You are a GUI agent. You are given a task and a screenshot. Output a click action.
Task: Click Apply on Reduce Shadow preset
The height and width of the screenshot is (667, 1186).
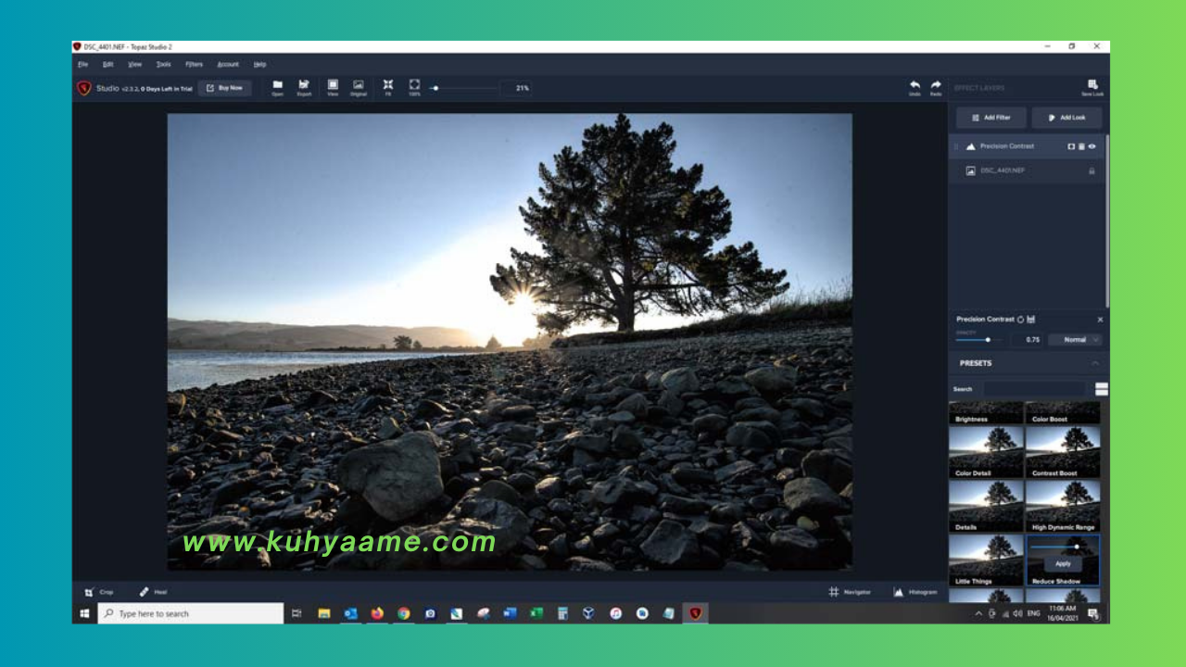click(x=1063, y=563)
